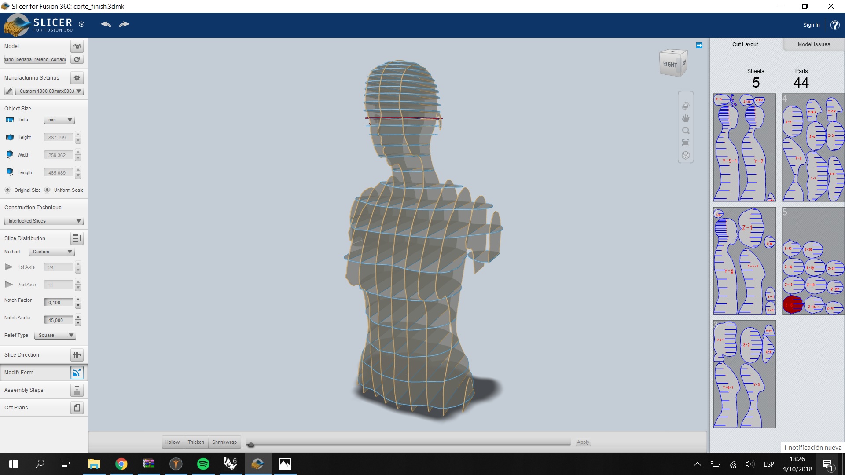Open the Slice Direction tool
845x475 pixels.
[x=77, y=355]
